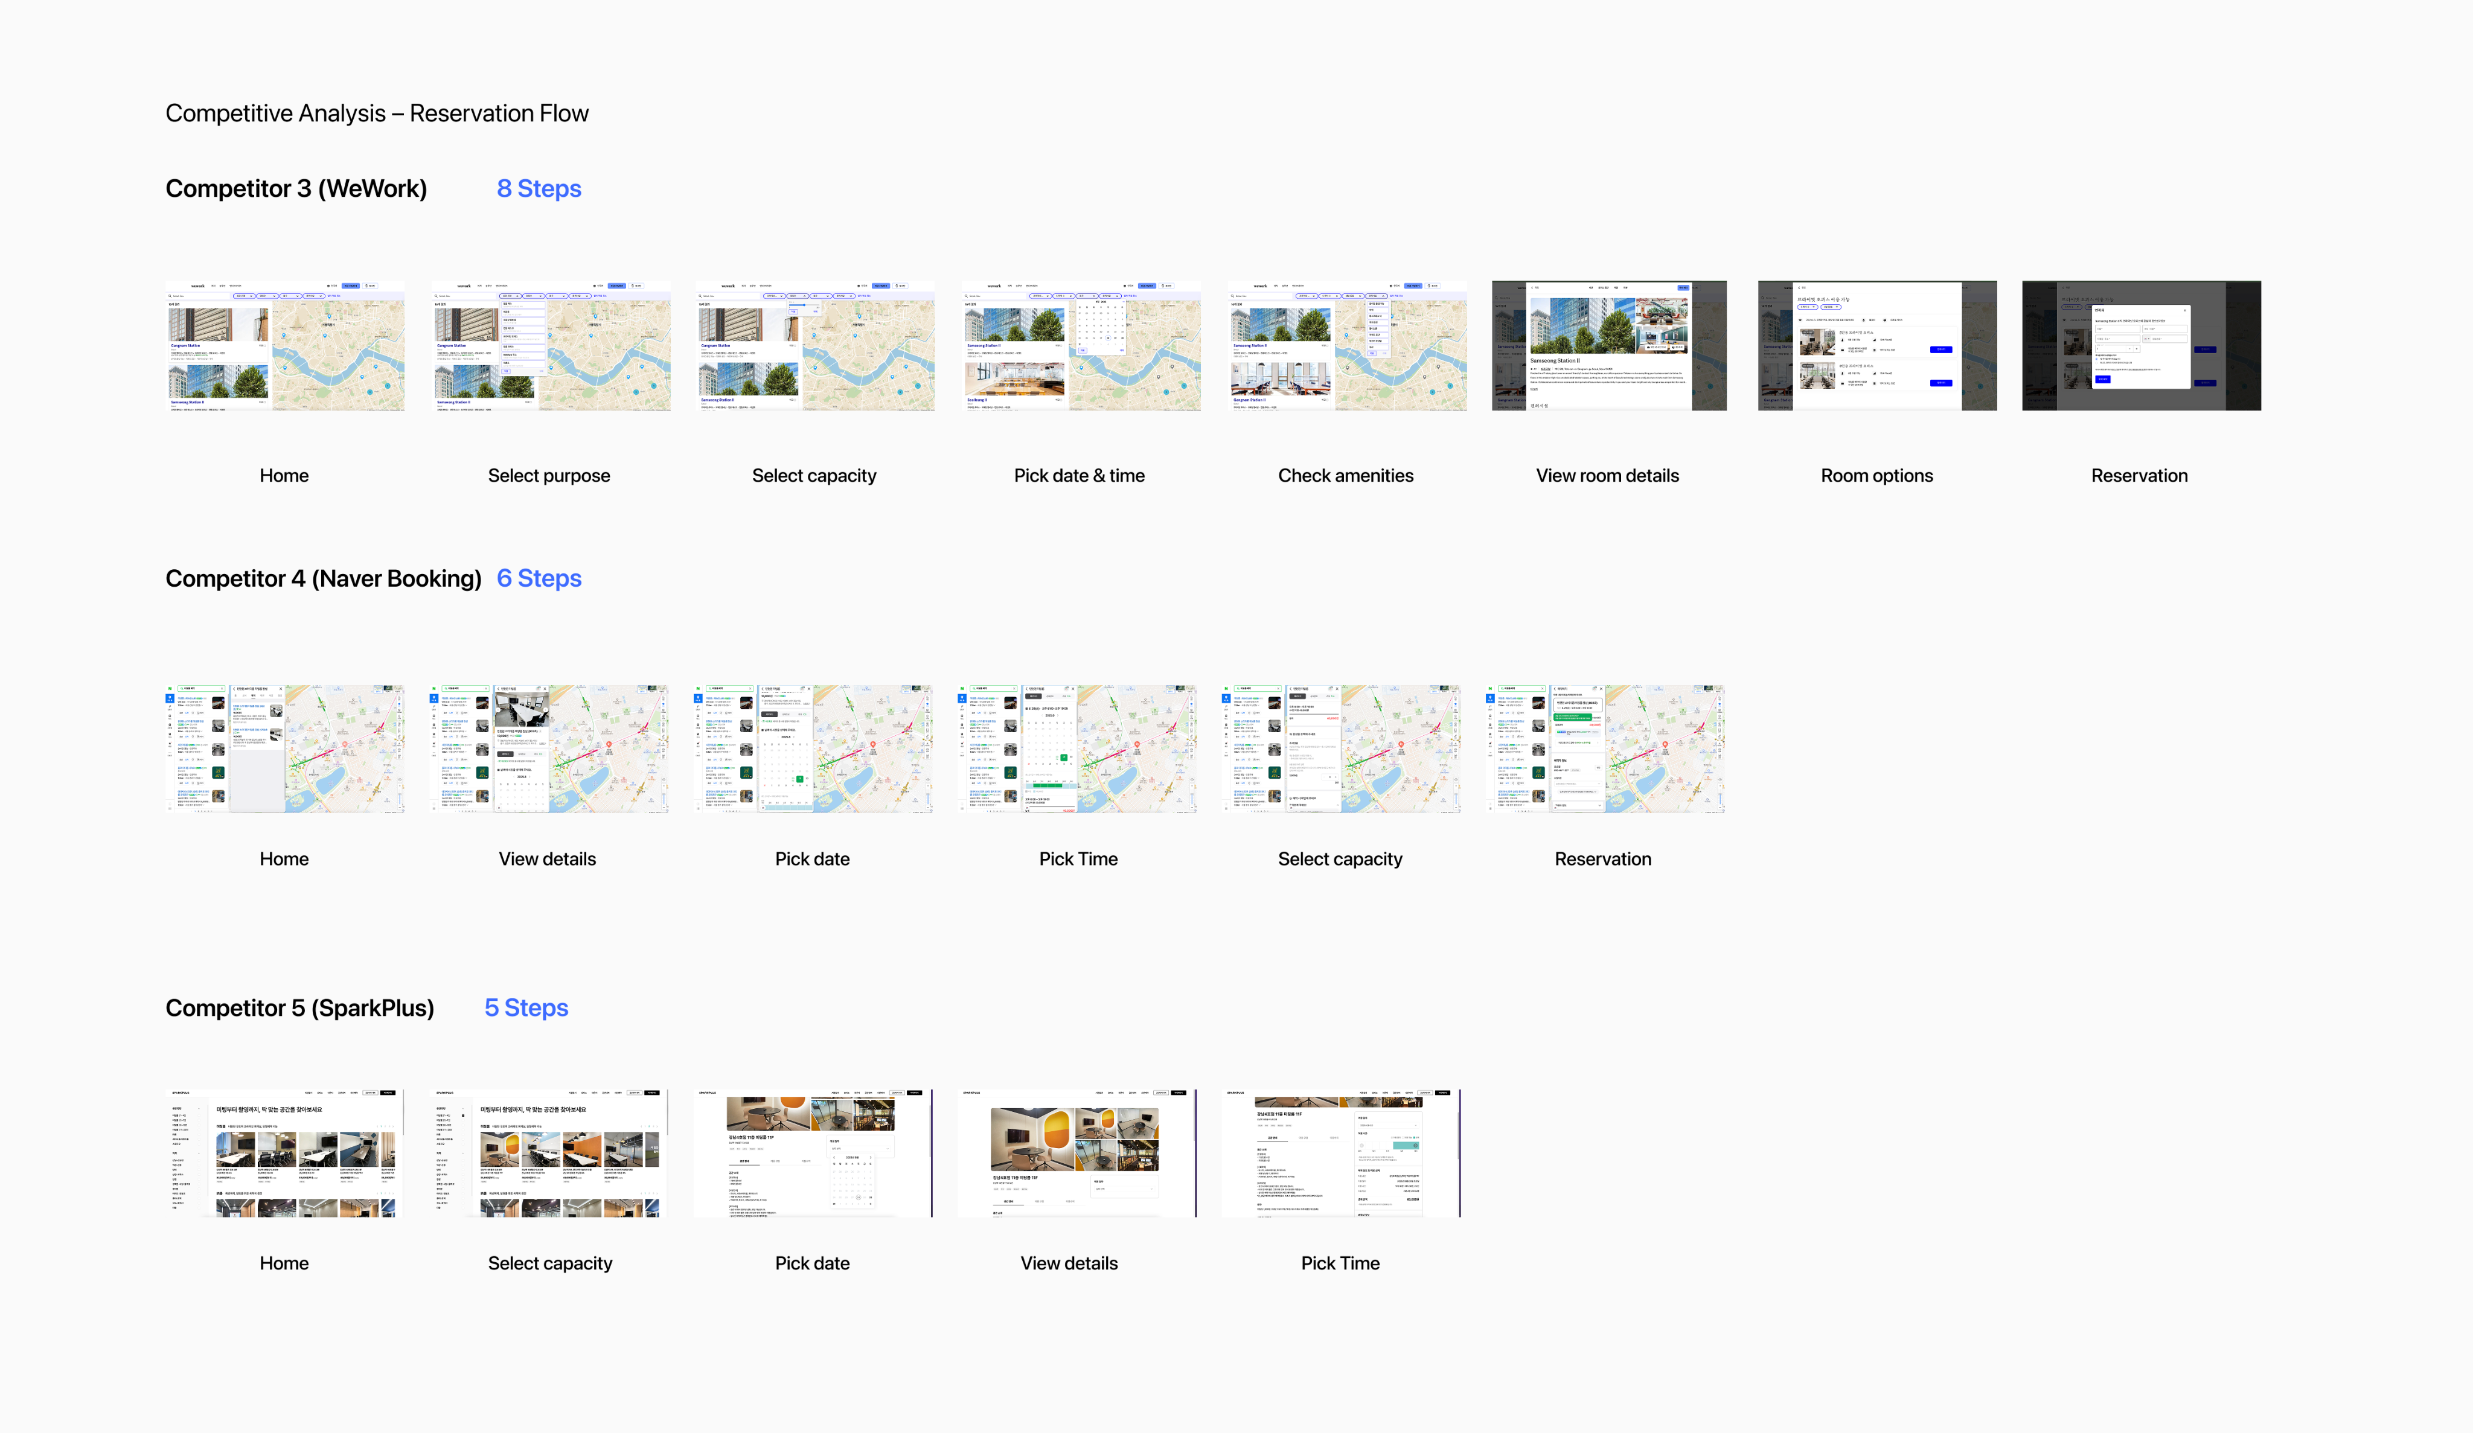Select the Naver Booking Reservation screenshot

coord(1605,748)
